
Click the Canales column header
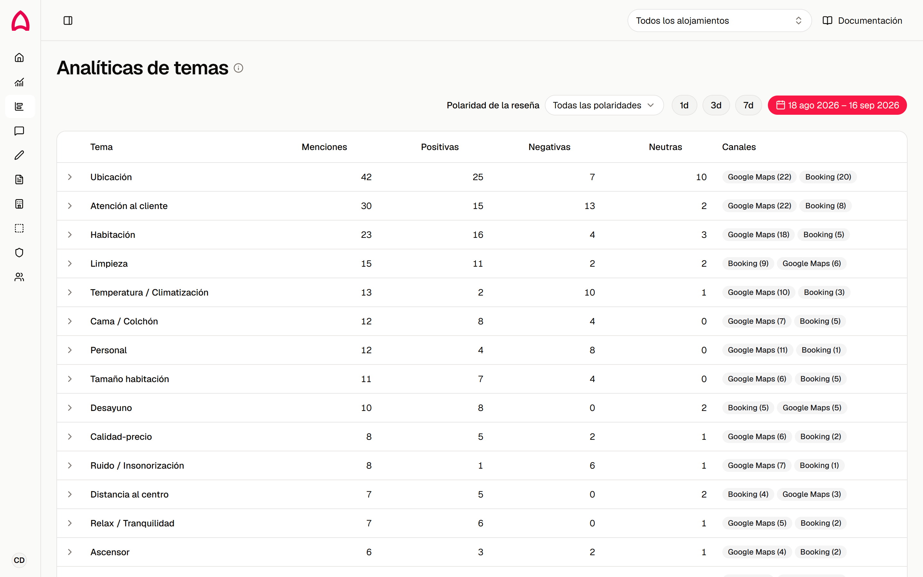739,147
